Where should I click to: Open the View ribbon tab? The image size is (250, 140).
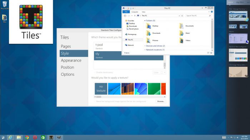pyautogui.click(x=144, y=12)
